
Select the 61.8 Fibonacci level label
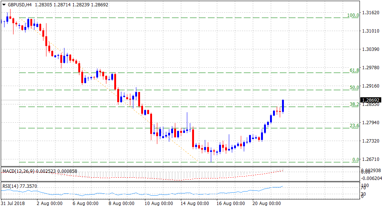tap(354, 70)
